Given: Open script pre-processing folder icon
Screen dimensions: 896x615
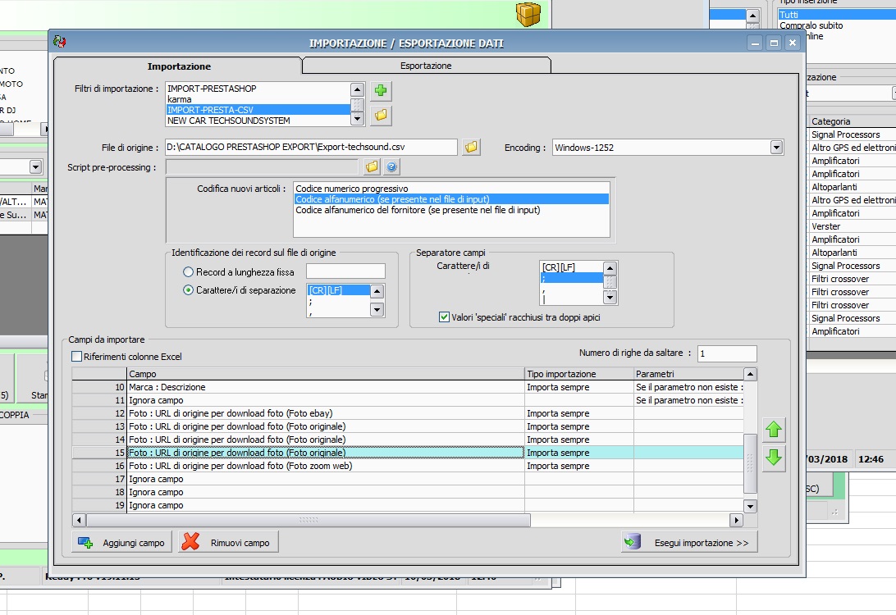Looking at the screenshot, I should point(372,167).
